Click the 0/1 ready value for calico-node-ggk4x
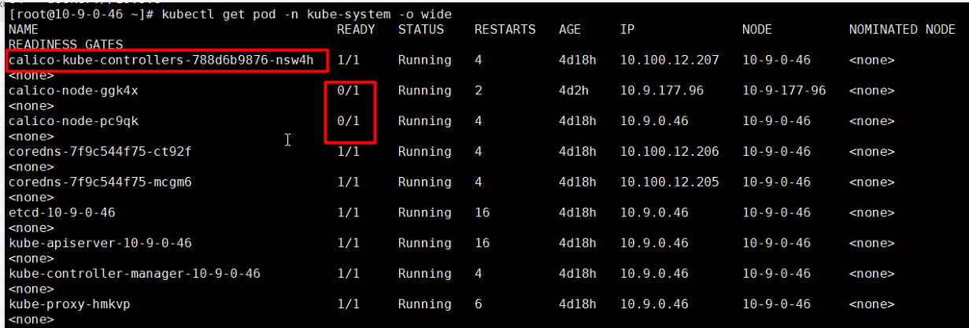This screenshot has height=328, width=969. 348,91
